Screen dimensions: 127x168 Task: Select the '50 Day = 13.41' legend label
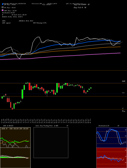[x=10, y=8]
